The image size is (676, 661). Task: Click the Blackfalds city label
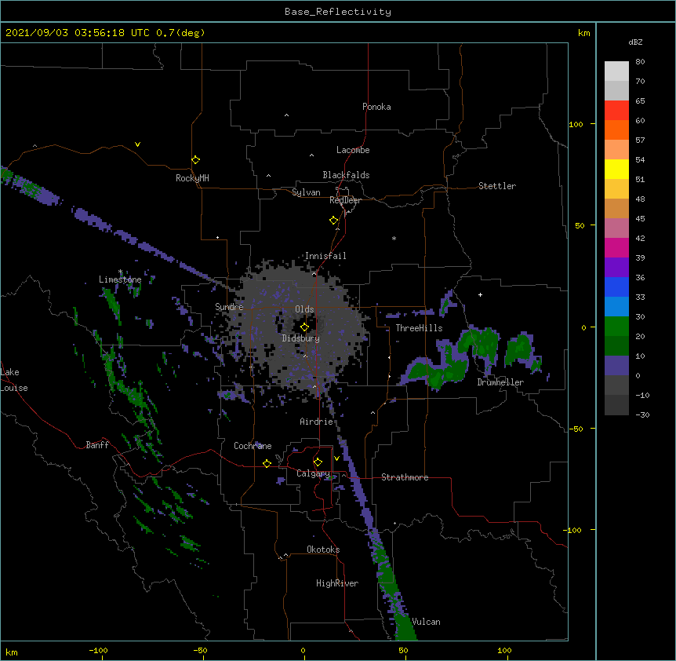coord(346,175)
